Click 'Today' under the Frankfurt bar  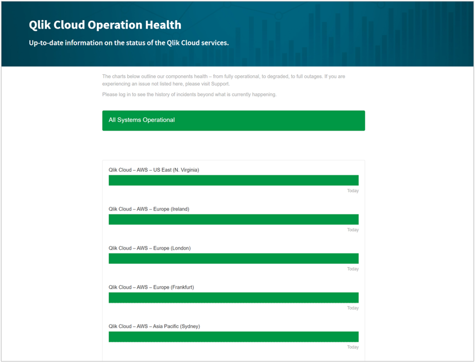point(352,308)
